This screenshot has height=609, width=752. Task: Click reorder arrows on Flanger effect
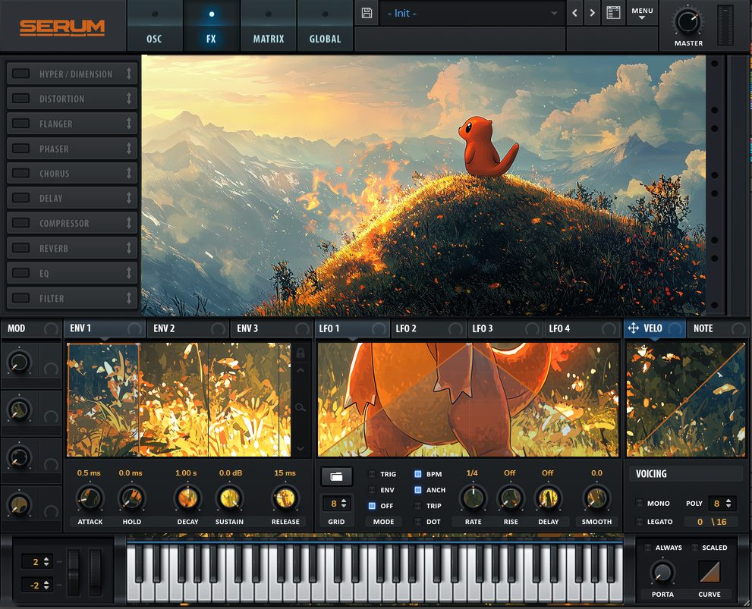129,124
